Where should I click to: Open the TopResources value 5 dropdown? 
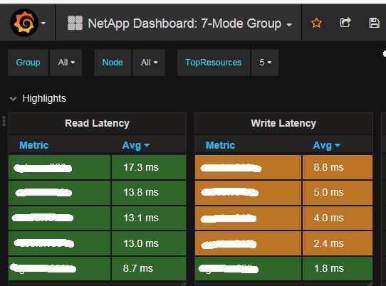[265, 63]
